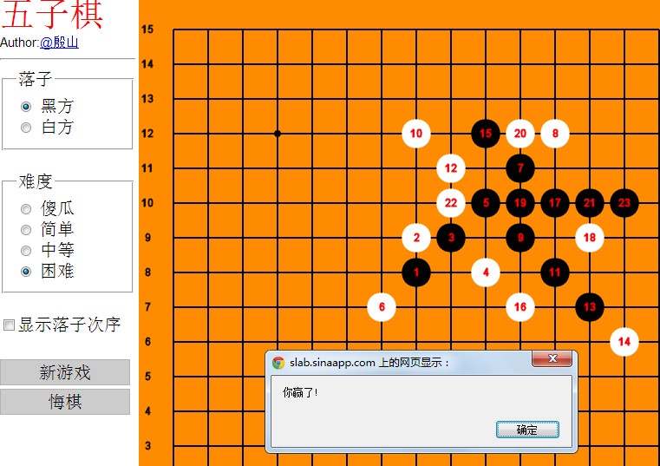This screenshot has height=466, width=660.
Task: Click white stone numbered 22
Action: click(x=451, y=203)
